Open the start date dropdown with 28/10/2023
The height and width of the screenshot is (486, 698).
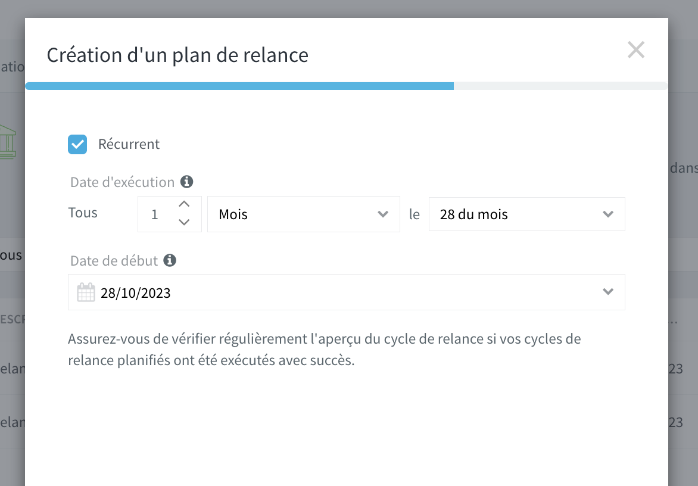[347, 292]
